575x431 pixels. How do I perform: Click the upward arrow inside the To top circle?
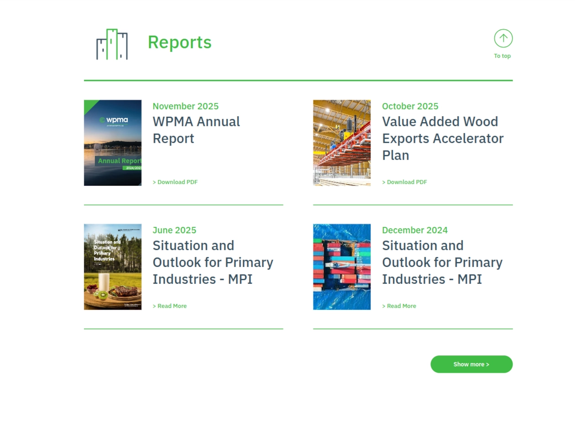pyautogui.click(x=503, y=38)
